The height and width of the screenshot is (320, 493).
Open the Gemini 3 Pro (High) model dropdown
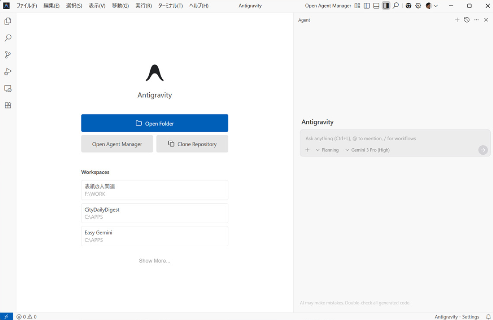coord(367,150)
